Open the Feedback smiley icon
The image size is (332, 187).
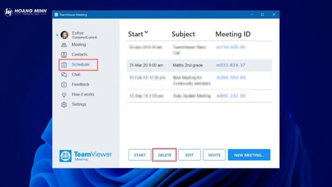coord(64,85)
